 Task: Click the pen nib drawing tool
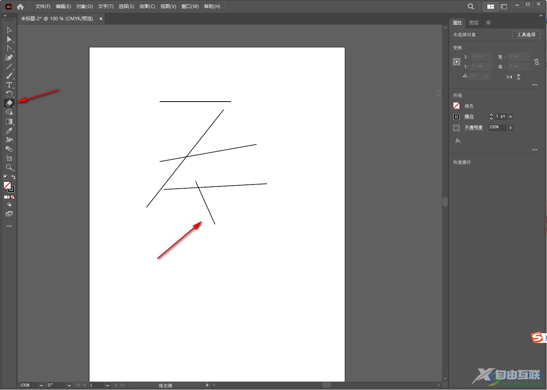tap(9, 57)
